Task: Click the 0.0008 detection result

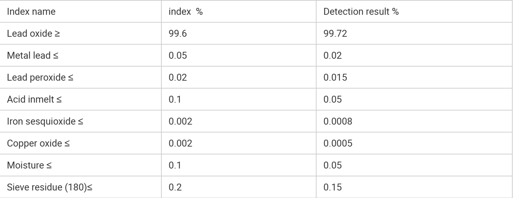Action: click(x=338, y=121)
